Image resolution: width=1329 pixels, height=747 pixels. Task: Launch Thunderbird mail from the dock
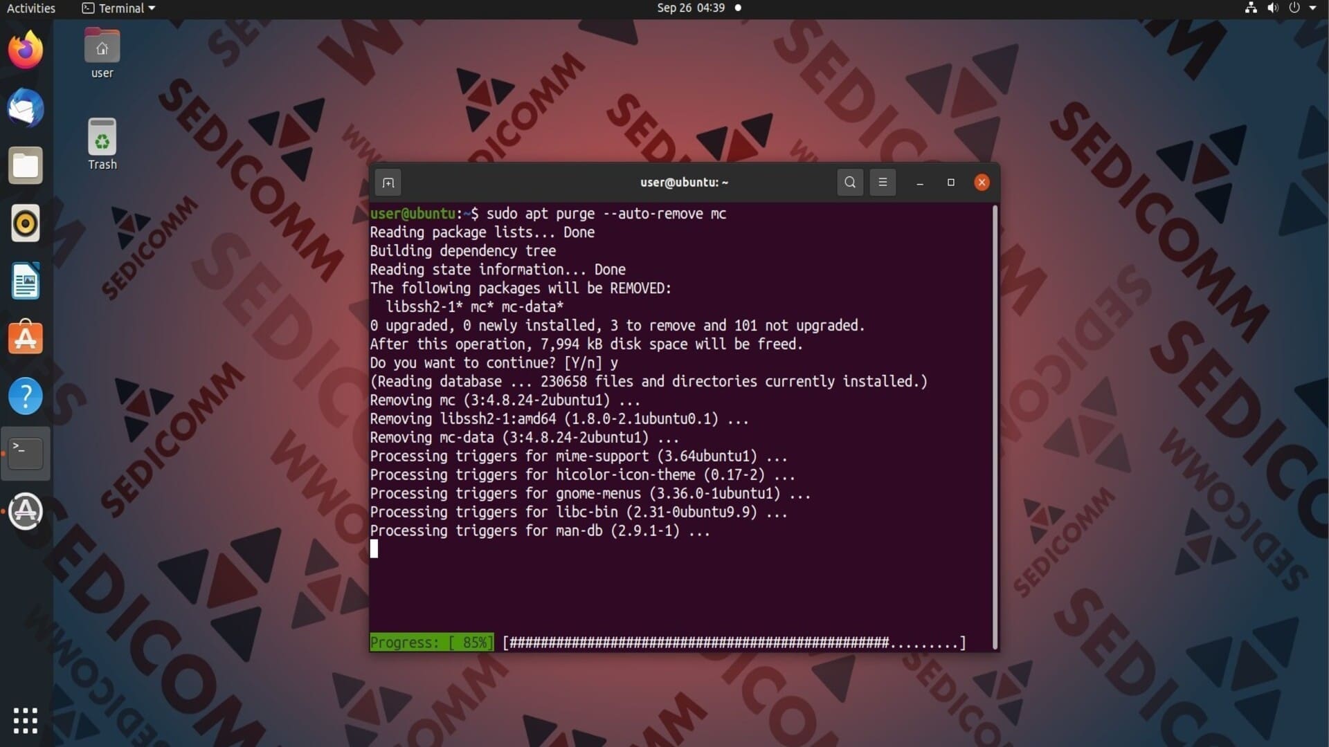pos(26,108)
